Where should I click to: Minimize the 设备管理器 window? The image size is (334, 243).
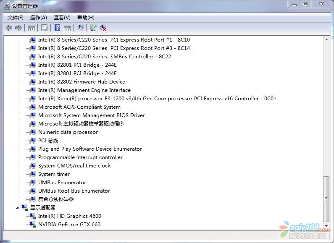point(294,4)
